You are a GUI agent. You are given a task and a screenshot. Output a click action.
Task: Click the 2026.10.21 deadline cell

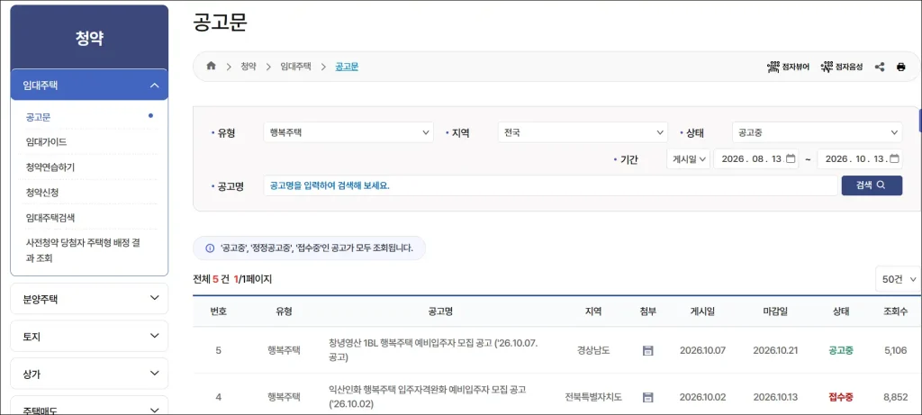click(776, 351)
